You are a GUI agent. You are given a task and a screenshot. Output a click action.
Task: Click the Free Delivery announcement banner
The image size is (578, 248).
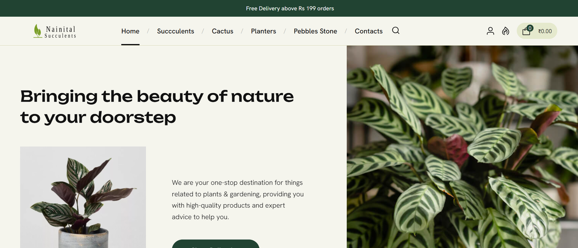click(x=290, y=8)
